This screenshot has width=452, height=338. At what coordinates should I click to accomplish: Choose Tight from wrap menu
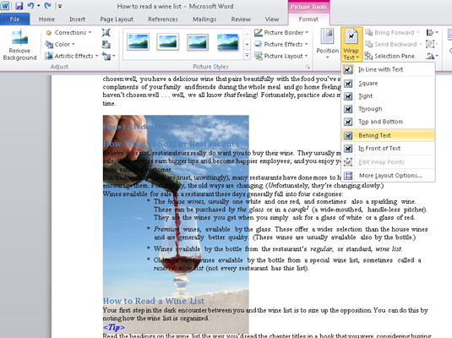click(388, 96)
